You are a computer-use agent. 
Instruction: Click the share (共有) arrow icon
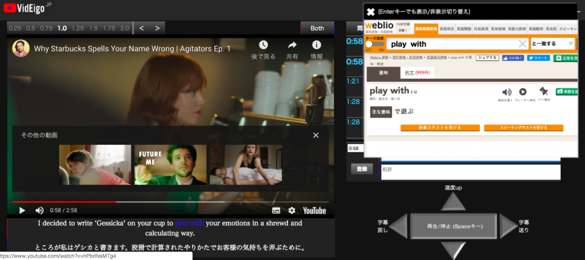pos(292,45)
